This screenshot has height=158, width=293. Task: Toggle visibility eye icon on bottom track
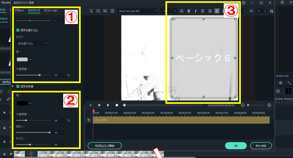pos(11,154)
